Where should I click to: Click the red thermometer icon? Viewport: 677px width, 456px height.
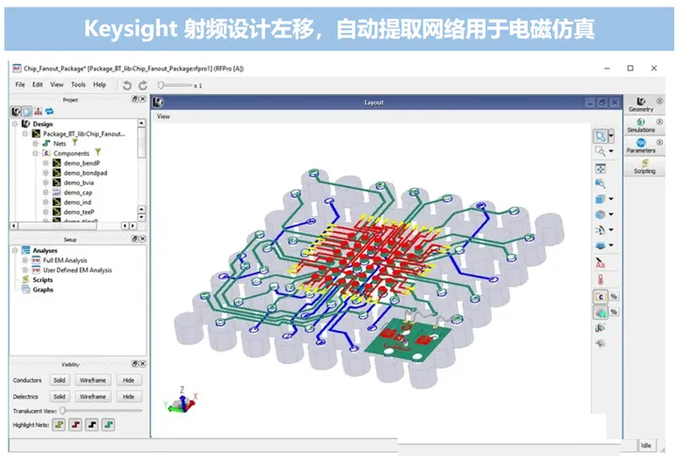pyautogui.click(x=600, y=280)
